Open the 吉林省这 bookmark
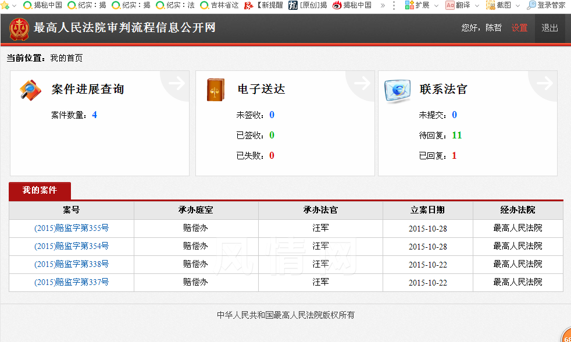The height and width of the screenshot is (342, 571). (220, 5)
